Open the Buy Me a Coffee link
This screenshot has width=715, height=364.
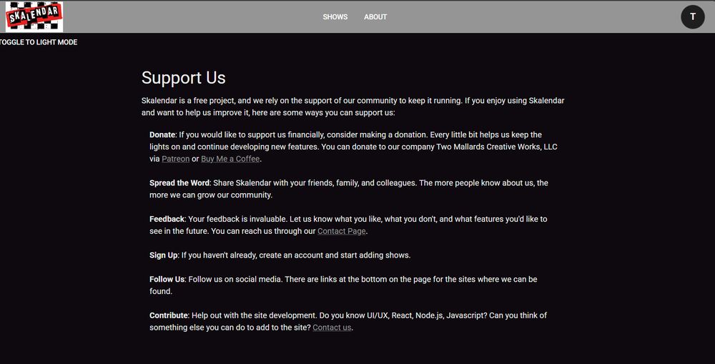[230, 159]
